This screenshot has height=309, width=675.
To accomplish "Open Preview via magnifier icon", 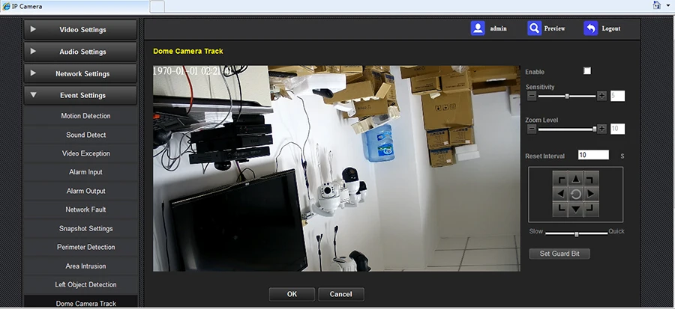I will pyautogui.click(x=534, y=28).
